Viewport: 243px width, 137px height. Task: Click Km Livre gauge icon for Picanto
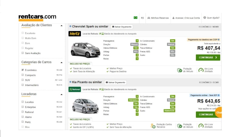coord(201,126)
